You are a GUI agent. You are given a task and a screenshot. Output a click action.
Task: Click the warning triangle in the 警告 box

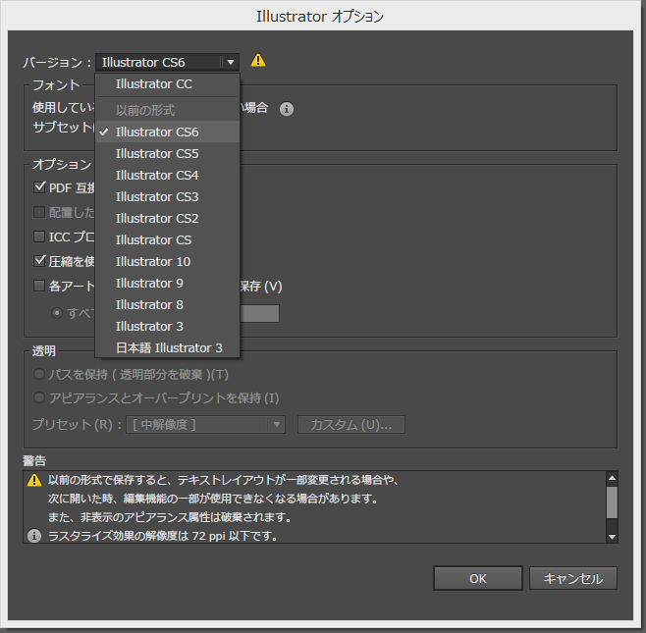click(34, 480)
